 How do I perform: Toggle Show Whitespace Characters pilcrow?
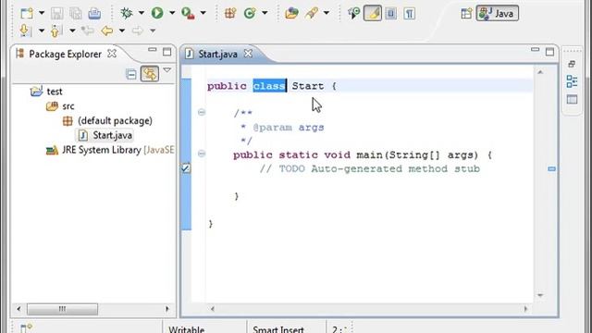[x=410, y=14]
